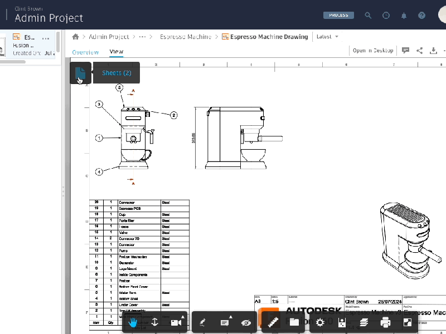
Task: Share the drawing using the share icon
Action: (419, 50)
